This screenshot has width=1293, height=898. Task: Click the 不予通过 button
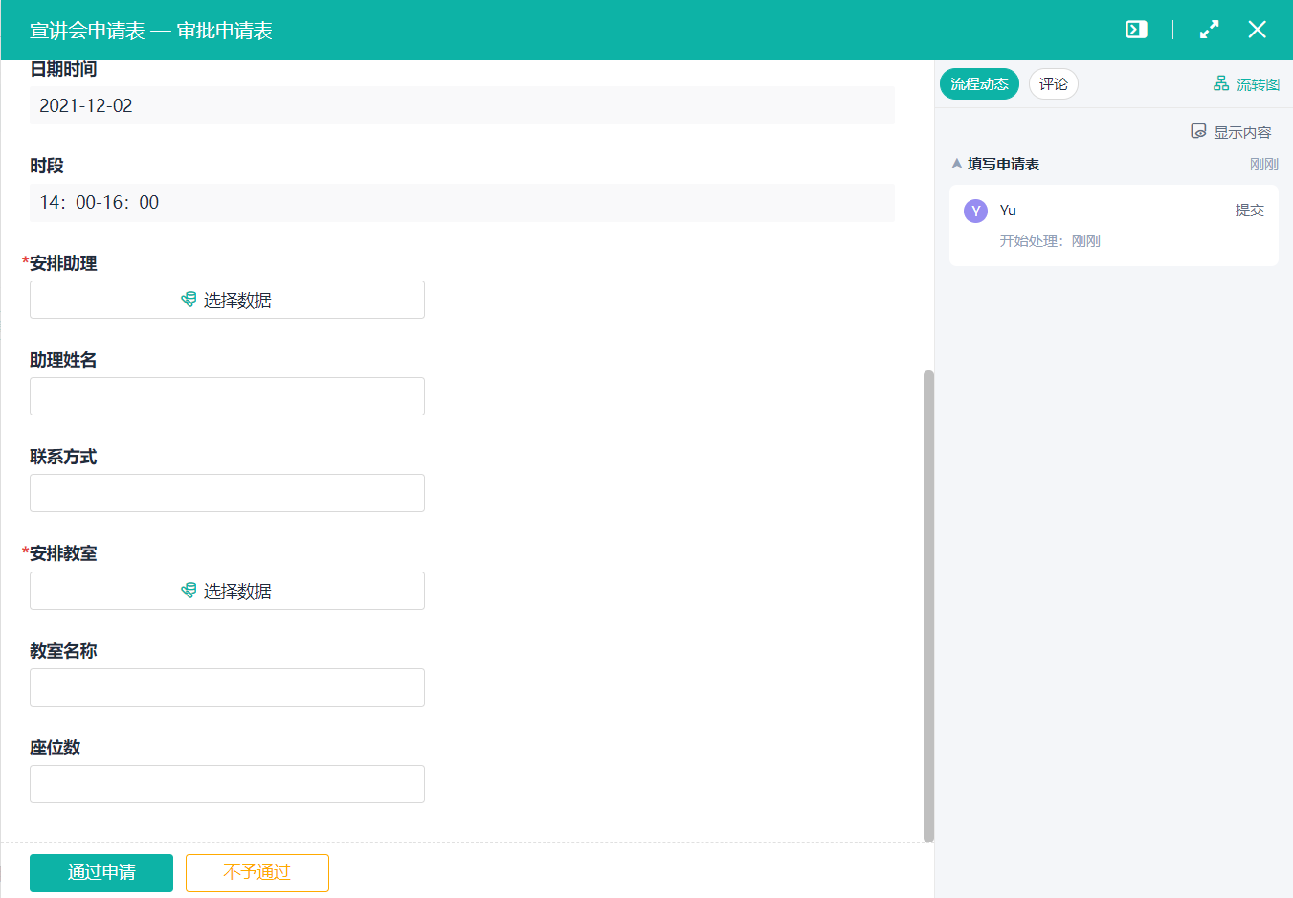(256, 872)
